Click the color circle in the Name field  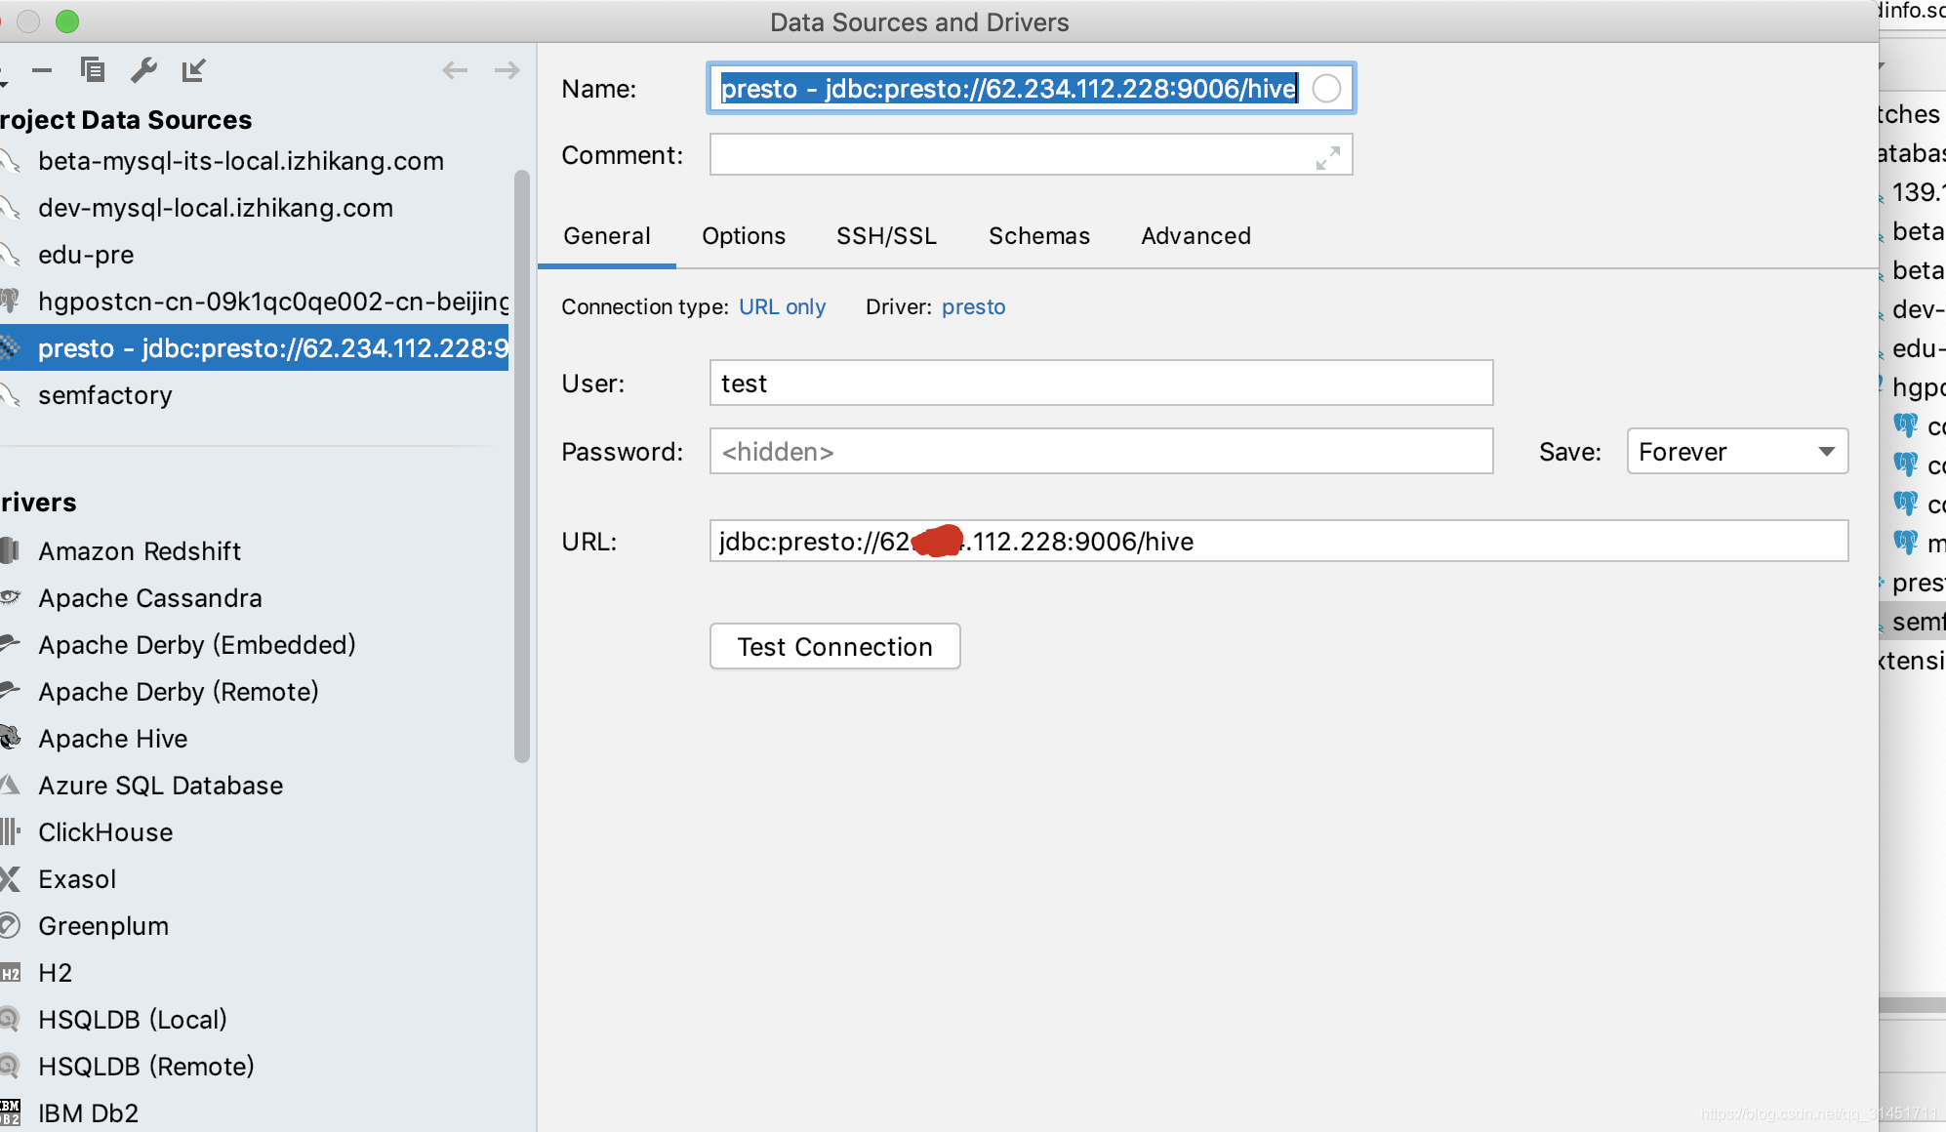click(1326, 89)
